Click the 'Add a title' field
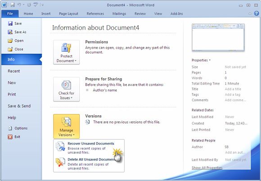Image resolution: width=261 pixels, height=181 pixels. coord(233,89)
